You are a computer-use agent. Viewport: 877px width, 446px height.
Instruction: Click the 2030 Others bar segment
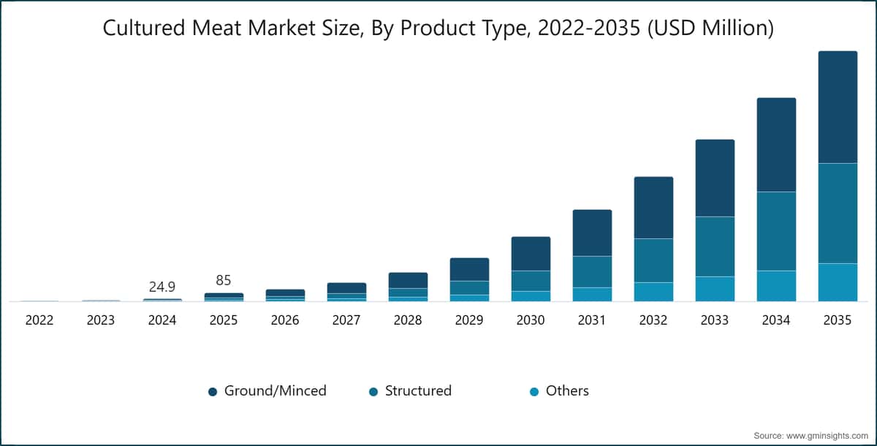point(531,296)
